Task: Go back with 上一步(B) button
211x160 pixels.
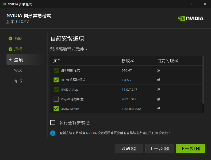Action: click(x=160, y=149)
